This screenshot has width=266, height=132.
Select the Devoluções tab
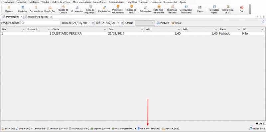point(12,17)
